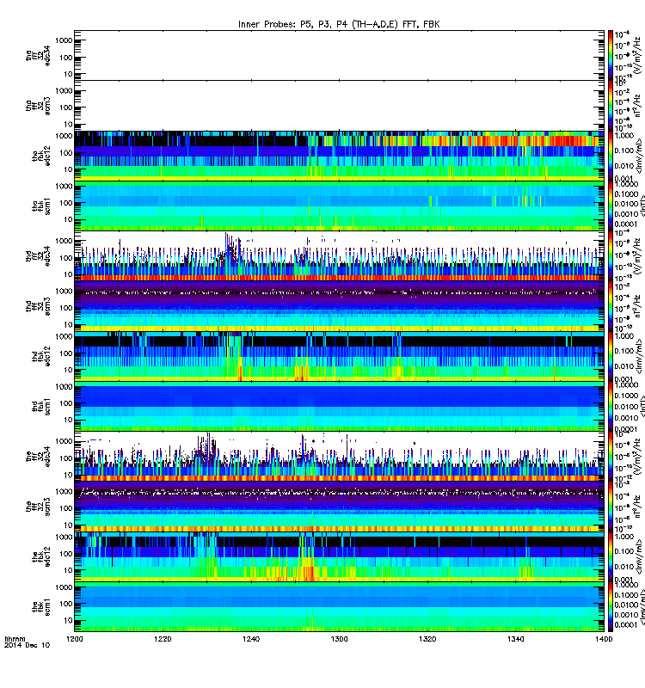The image size is (645, 688).
Task: Click the color bar beside the fff edc34 panel
Action: [x=611, y=457]
